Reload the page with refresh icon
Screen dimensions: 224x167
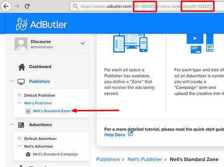[x=27, y=6]
